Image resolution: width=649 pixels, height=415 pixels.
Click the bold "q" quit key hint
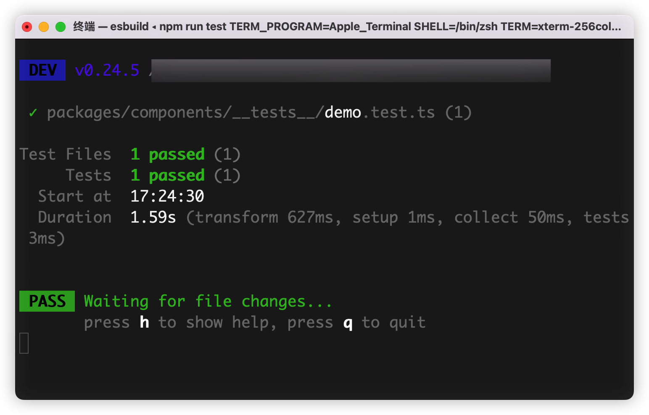point(348,323)
